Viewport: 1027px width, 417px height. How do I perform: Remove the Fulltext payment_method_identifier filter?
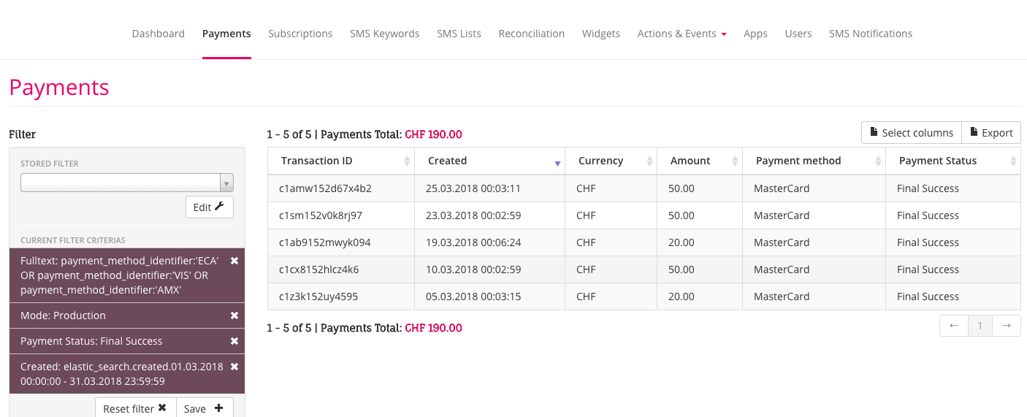(x=234, y=261)
